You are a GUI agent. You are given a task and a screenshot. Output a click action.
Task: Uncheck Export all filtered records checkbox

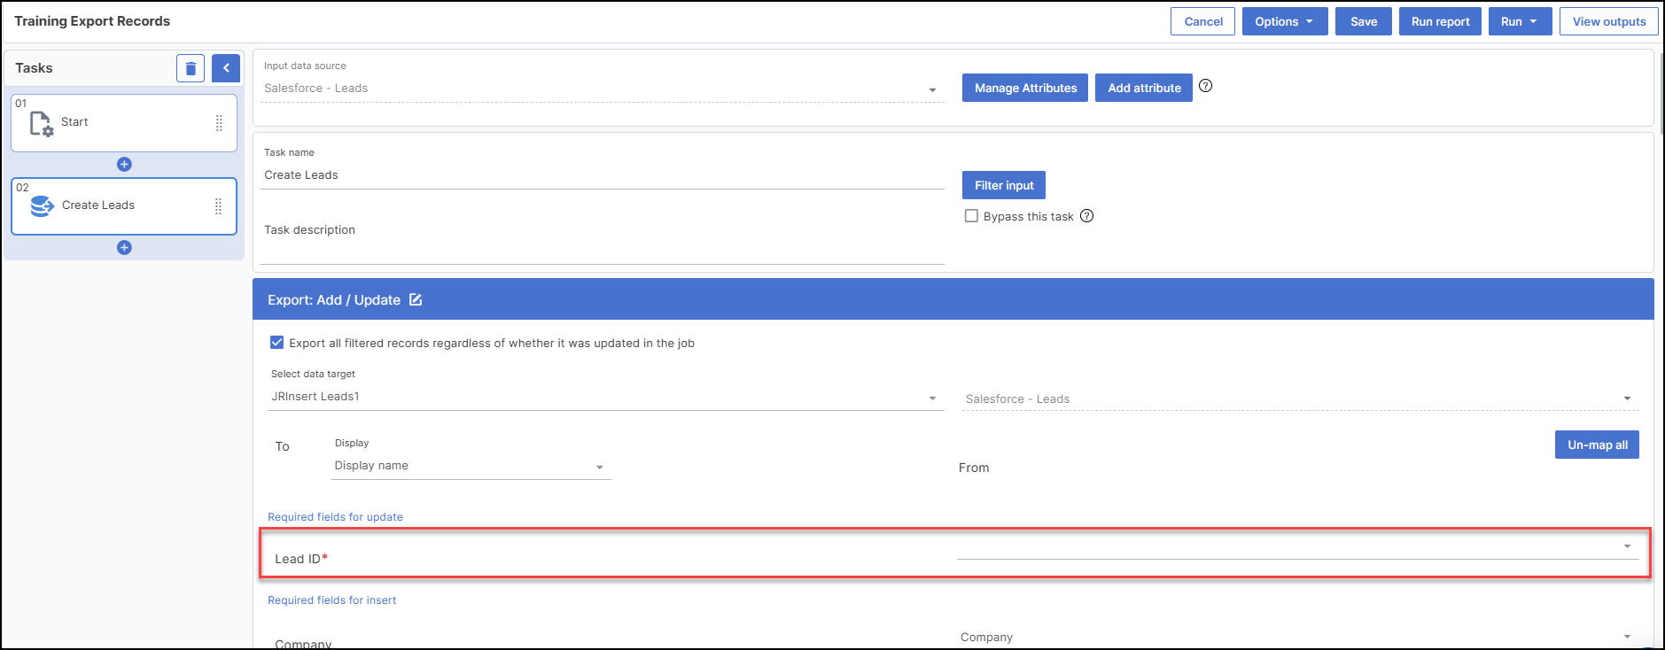pos(277,343)
